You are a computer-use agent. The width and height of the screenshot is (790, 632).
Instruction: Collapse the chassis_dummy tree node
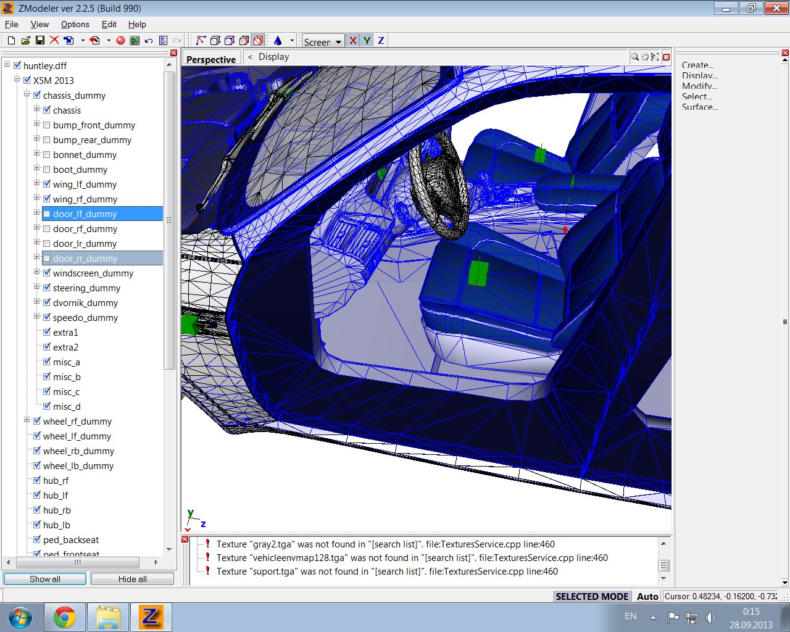pyautogui.click(x=27, y=95)
